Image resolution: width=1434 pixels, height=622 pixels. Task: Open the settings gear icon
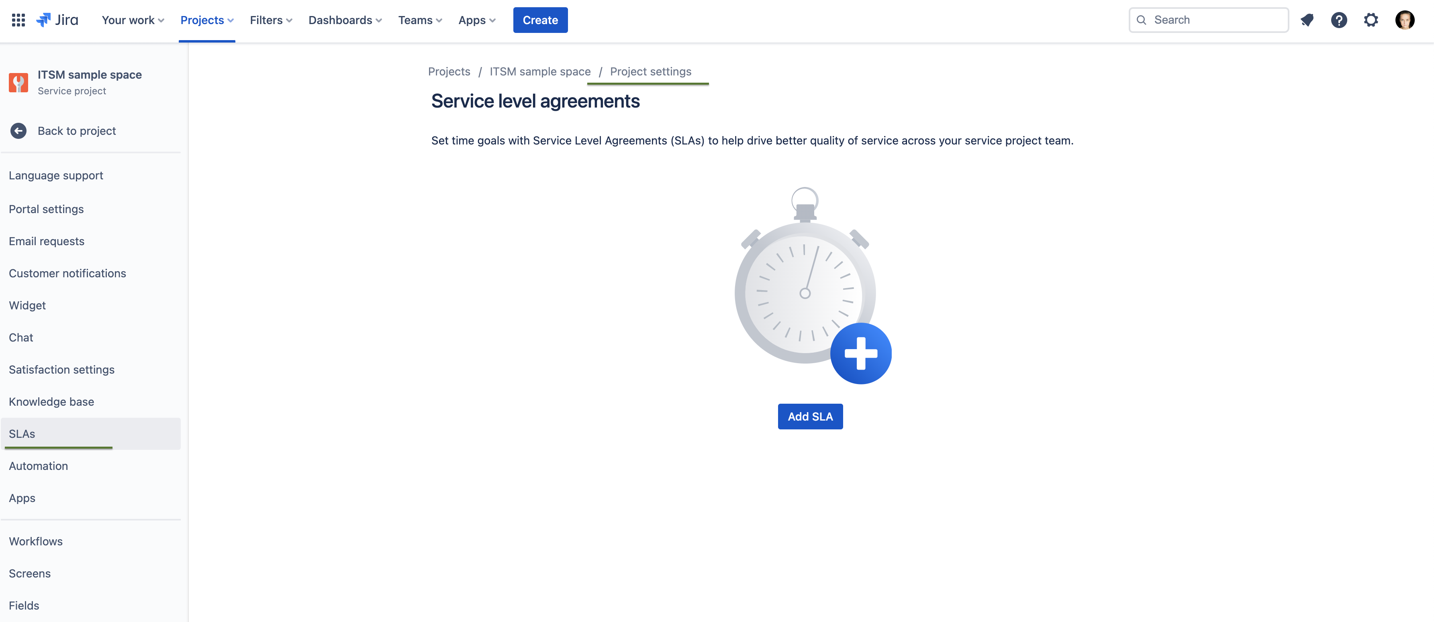tap(1371, 20)
